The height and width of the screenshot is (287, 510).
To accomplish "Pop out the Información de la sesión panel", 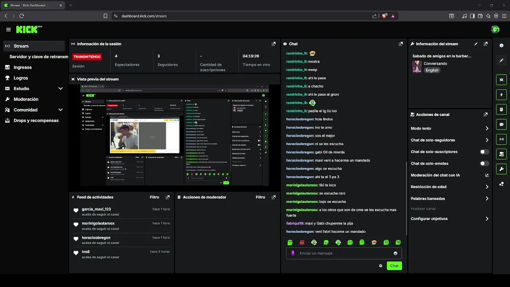I will click(x=273, y=44).
